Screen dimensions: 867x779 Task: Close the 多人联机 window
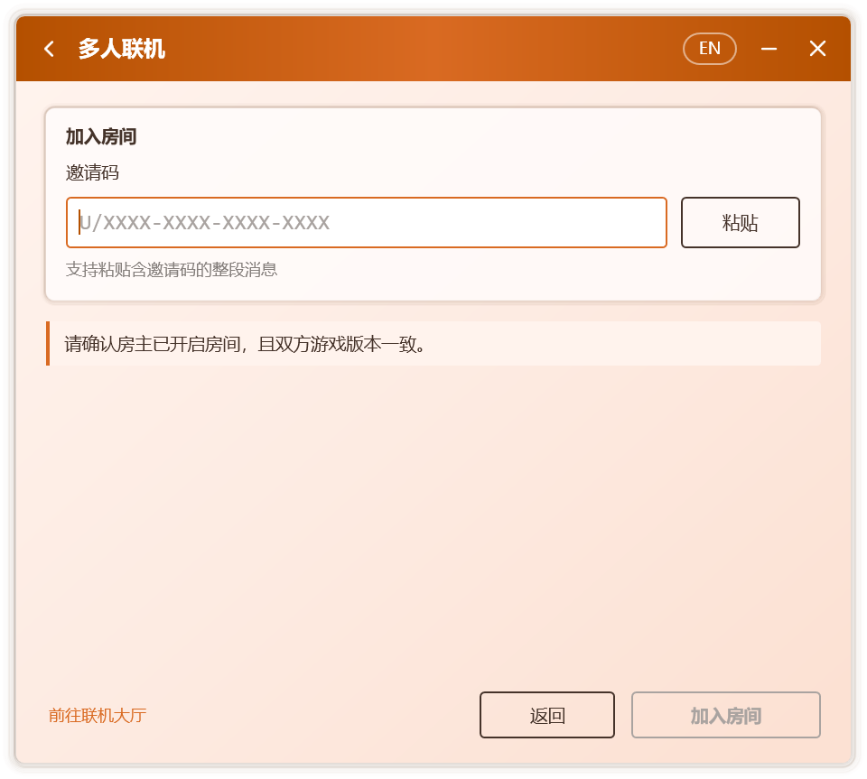pyautogui.click(x=817, y=49)
